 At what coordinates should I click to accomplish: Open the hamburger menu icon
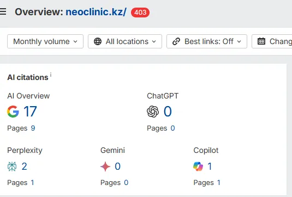(x=3, y=11)
